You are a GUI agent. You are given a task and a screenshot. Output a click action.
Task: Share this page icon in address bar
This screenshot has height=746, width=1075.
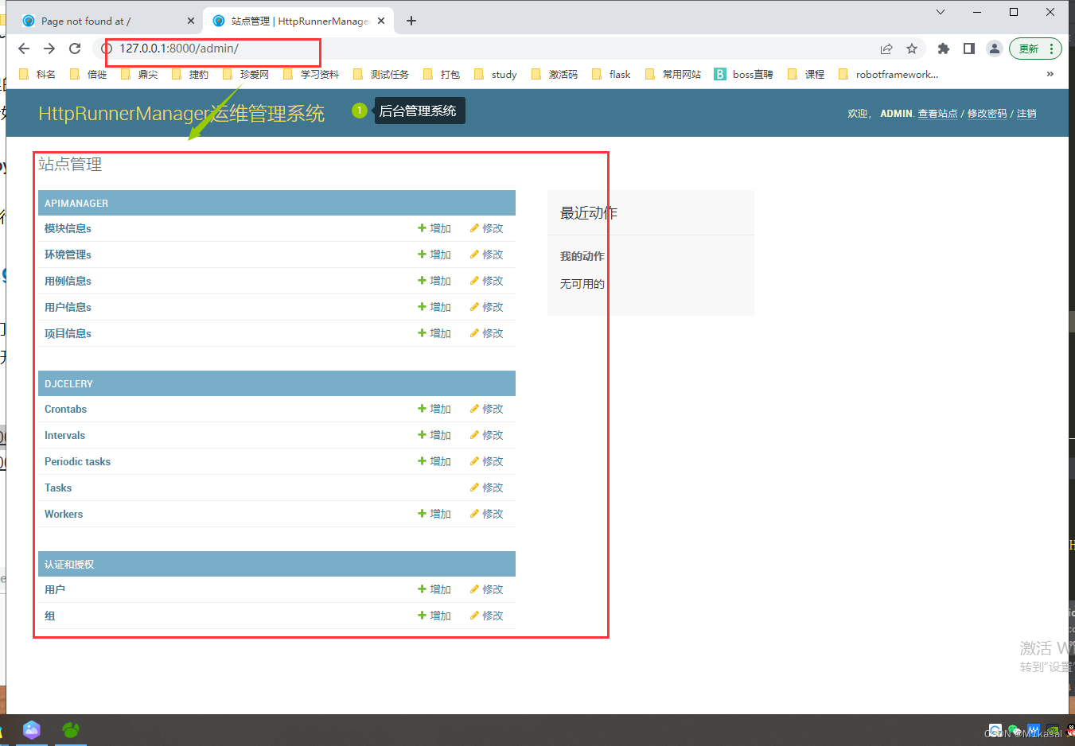coord(886,49)
